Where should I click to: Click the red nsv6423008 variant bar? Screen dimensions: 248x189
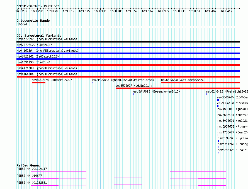[x=201, y=83]
